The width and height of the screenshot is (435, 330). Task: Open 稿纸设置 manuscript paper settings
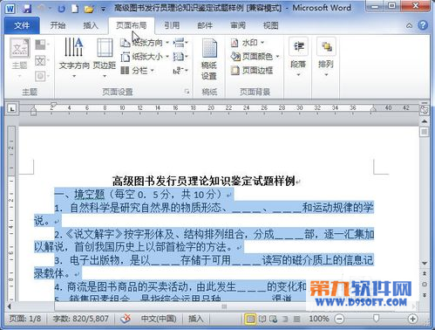tap(209, 59)
